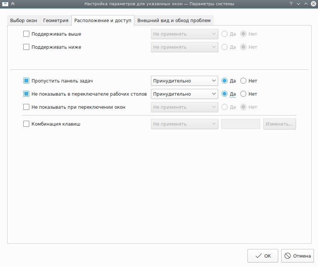This screenshot has width=318, height=267.
Task: Select «Нет» for «Пропустить панель задач»
Action: coord(243,81)
